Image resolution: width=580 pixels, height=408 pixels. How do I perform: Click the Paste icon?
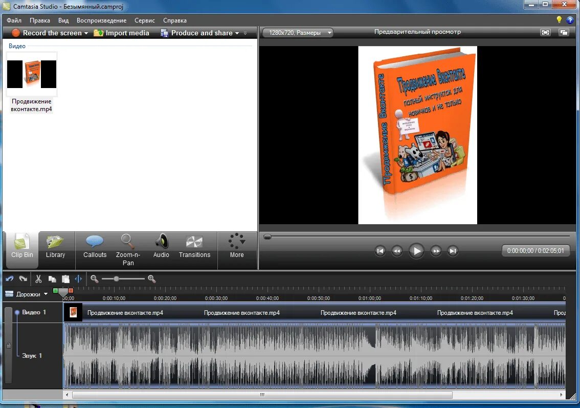click(65, 279)
